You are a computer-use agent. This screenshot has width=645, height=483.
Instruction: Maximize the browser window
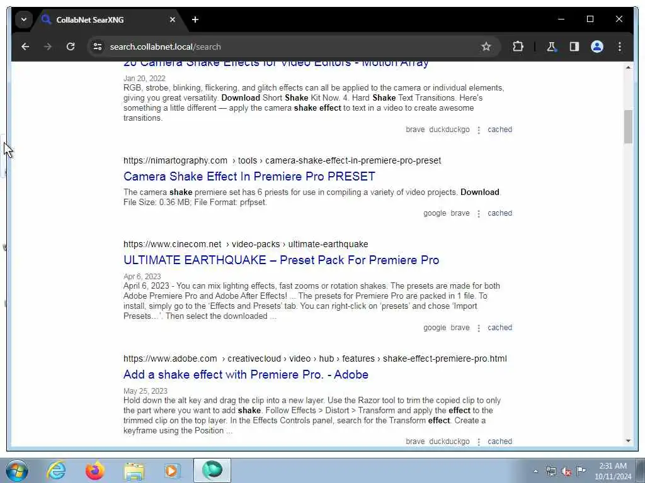(x=590, y=19)
